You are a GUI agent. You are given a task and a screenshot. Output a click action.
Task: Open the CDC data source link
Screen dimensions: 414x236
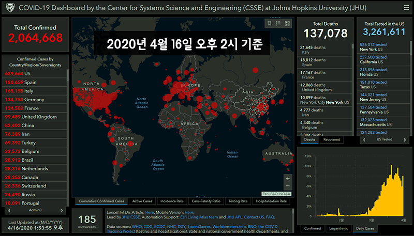click(148, 227)
